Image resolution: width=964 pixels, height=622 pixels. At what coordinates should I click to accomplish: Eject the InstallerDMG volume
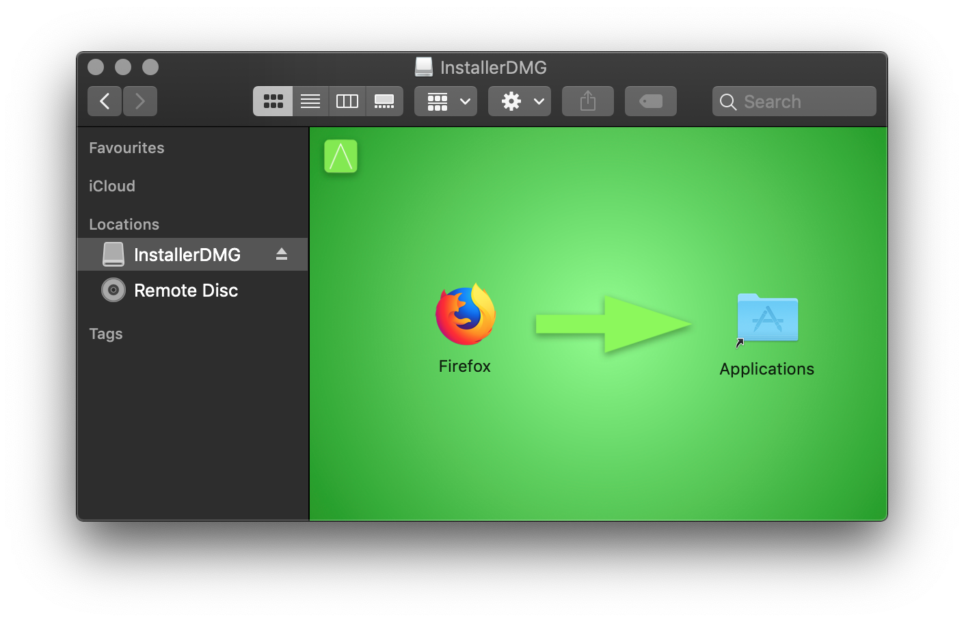281,254
